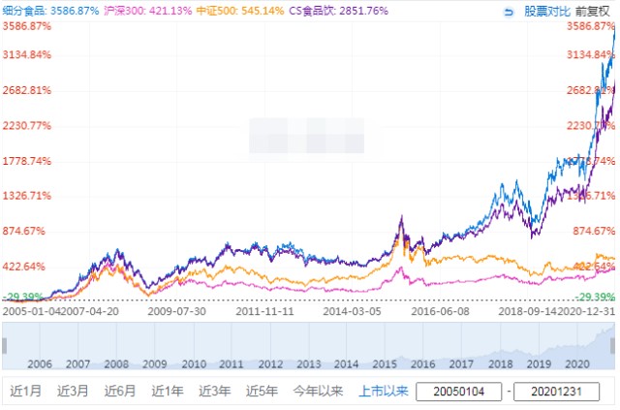Switch to the 近1年 range
Screen dimensions: 620x410
click(169, 392)
